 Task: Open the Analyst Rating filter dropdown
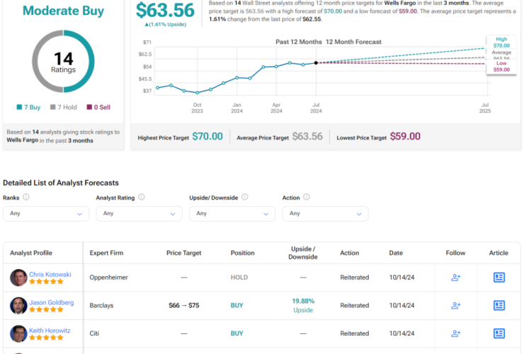point(139,214)
